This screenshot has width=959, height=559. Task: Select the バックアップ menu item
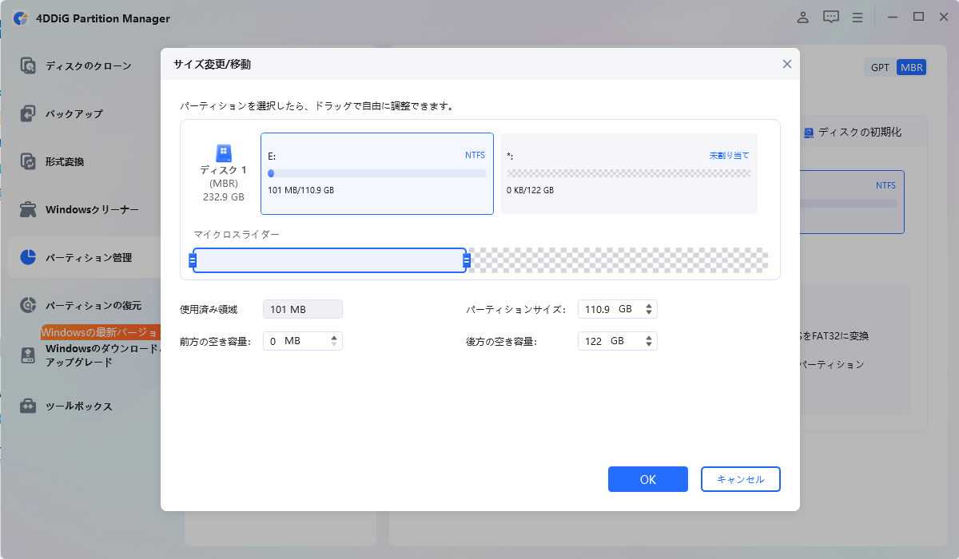(74, 113)
